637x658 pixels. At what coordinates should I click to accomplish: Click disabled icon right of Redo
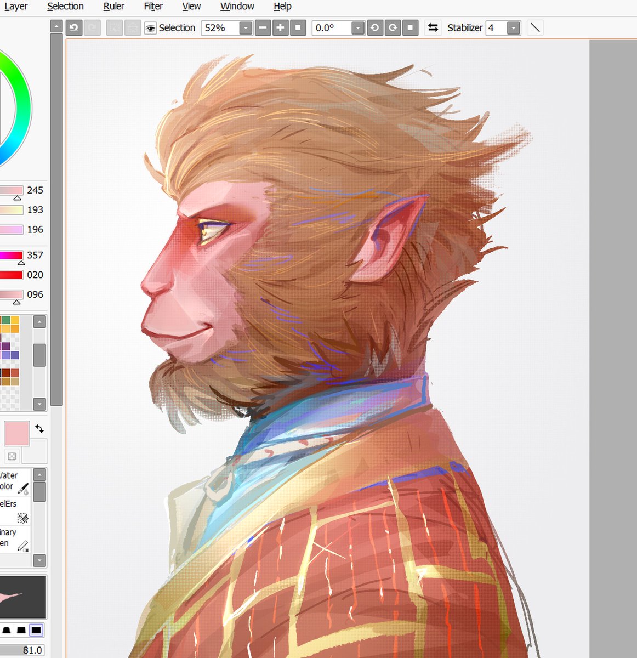tap(115, 27)
